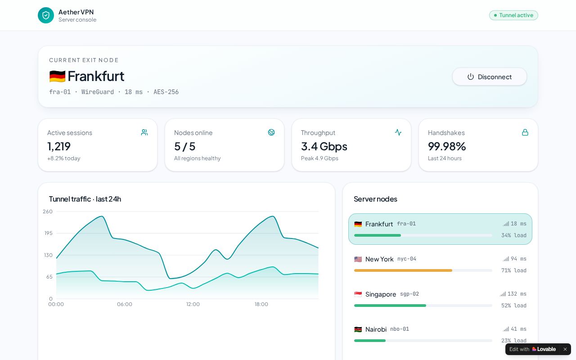The height and width of the screenshot is (360, 576).
Task: Click the signal bars icon next to 132 ms
Action: pos(503,294)
